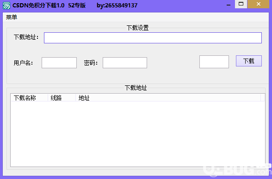Minimize the CSDN download window
The image size is (272, 179).
point(229,5)
